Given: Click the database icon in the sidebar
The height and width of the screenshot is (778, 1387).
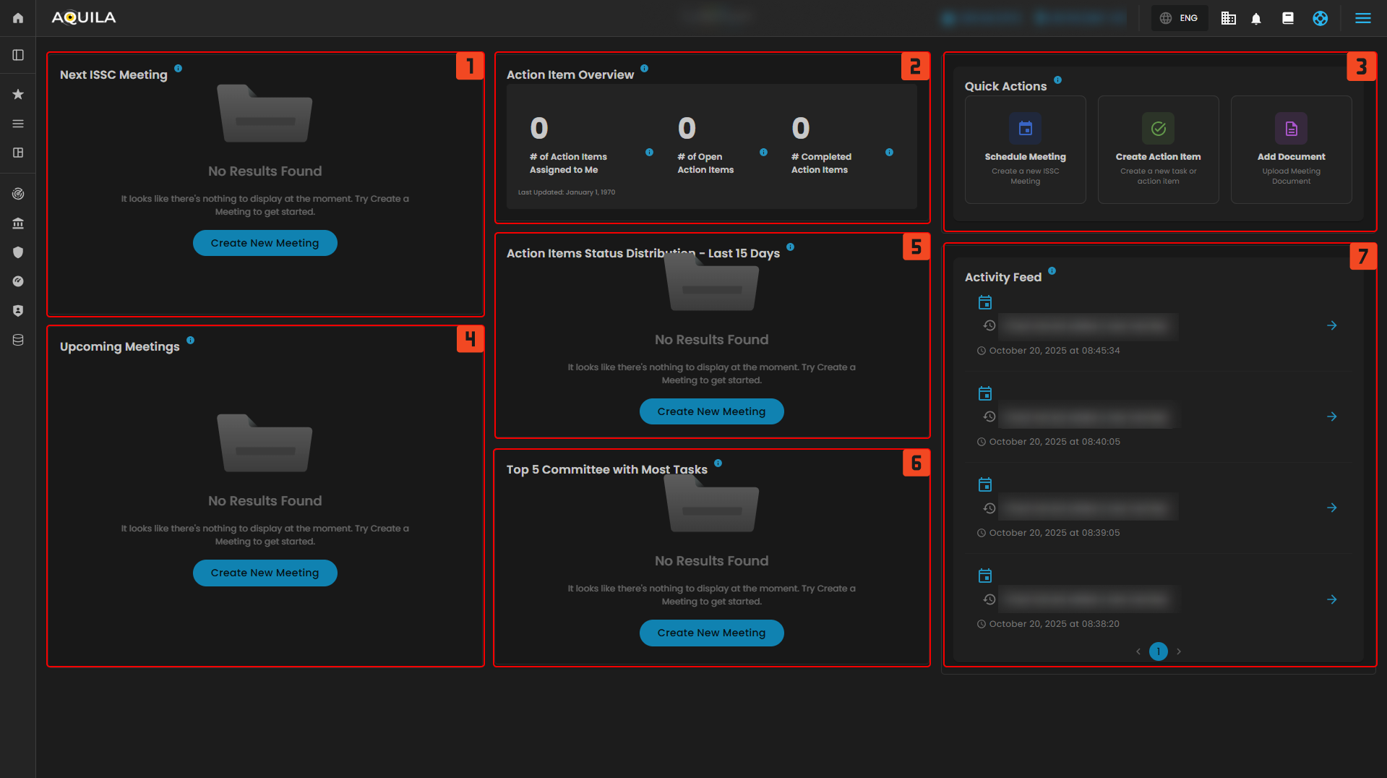Looking at the screenshot, I should (18, 340).
